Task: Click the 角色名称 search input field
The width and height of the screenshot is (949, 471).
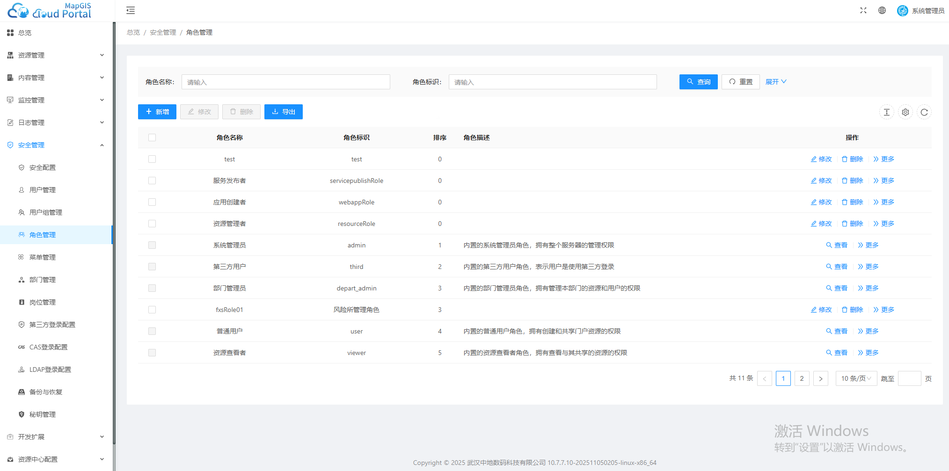Action: (285, 81)
